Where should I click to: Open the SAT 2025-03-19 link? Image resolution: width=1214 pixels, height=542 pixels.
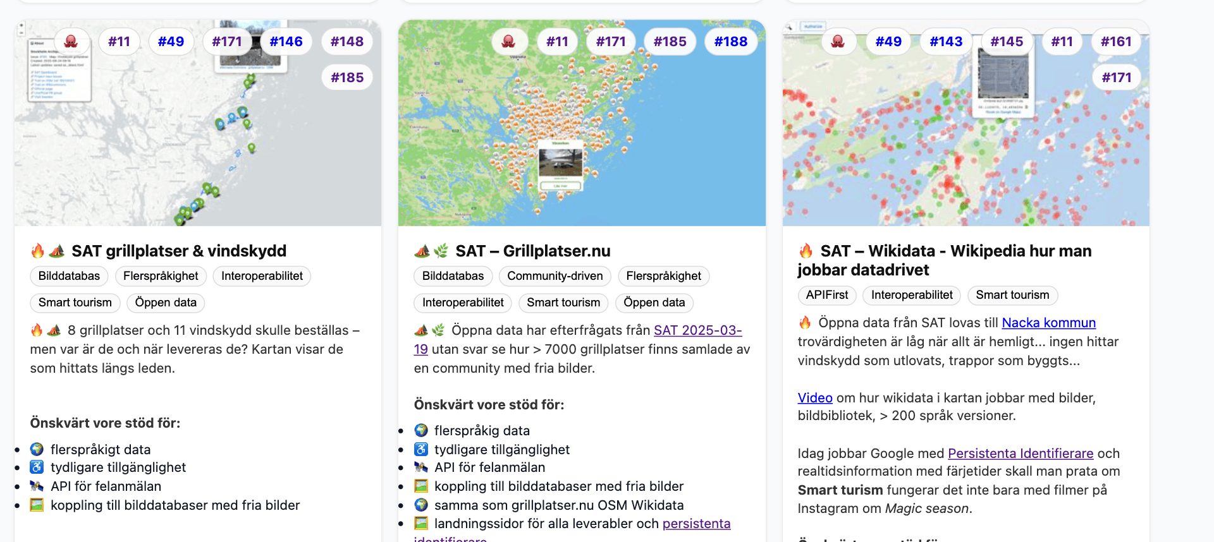[697, 330]
